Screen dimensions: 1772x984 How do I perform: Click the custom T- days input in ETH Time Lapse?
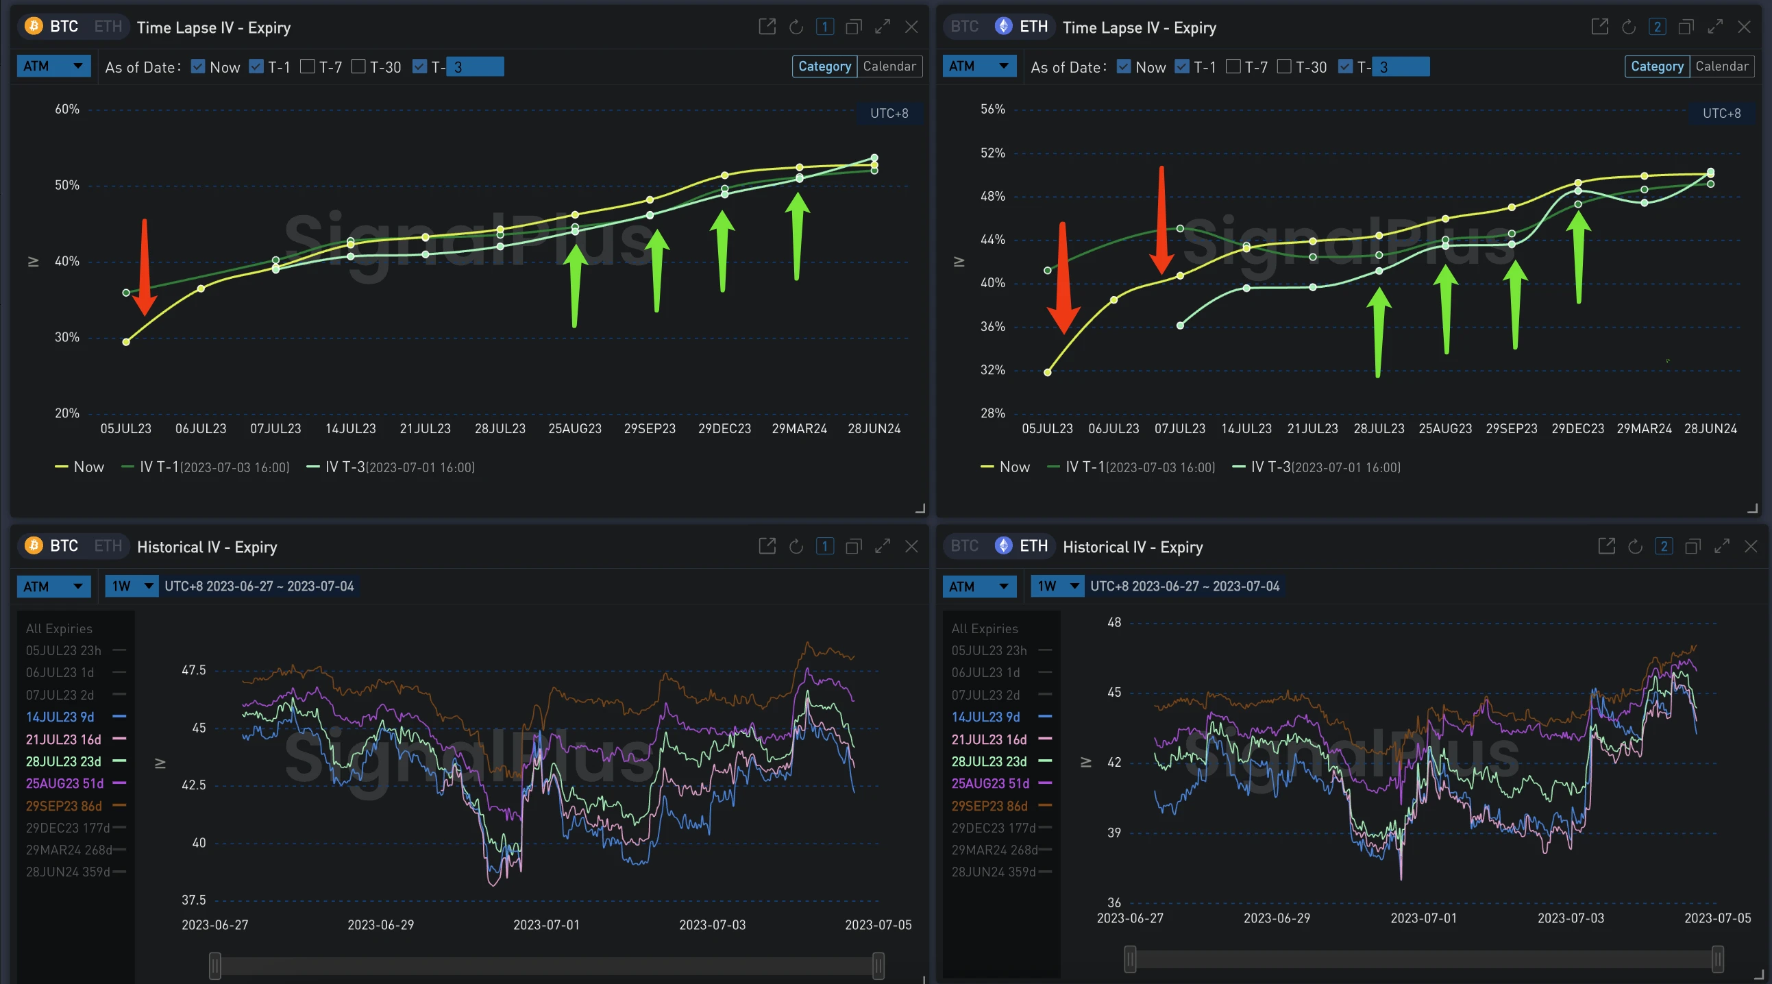[1400, 66]
